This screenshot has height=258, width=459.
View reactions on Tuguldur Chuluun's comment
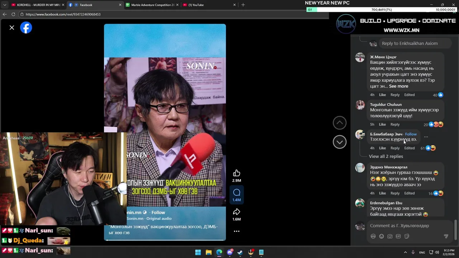pos(434,124)
